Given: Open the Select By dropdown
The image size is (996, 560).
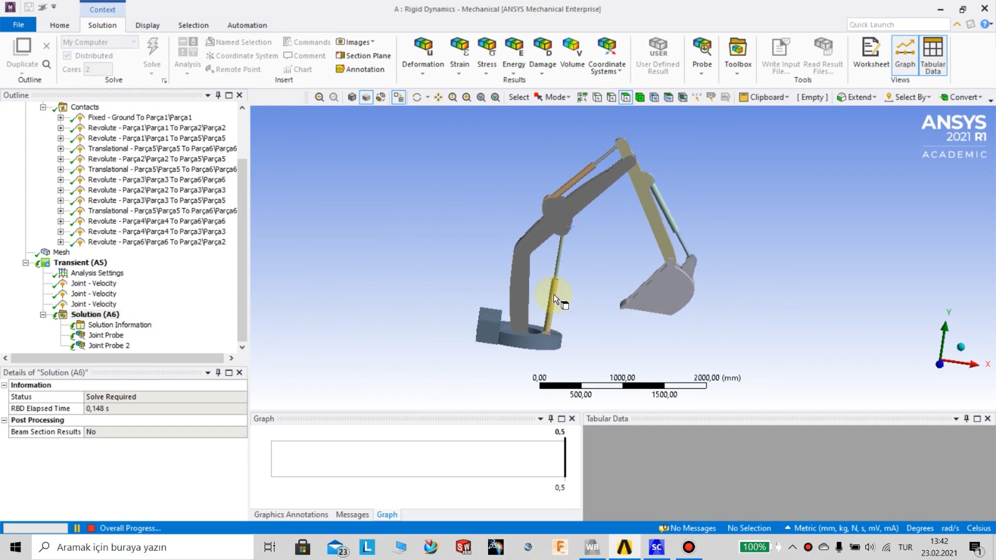Looking at the screenshot, I should click(x=908, y=97).
